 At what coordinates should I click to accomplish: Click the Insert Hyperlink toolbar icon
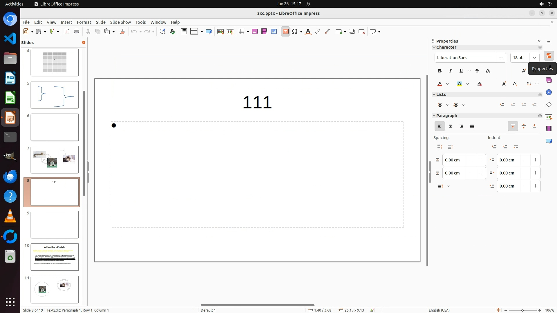pyautogui.click(x=318, y=32)
